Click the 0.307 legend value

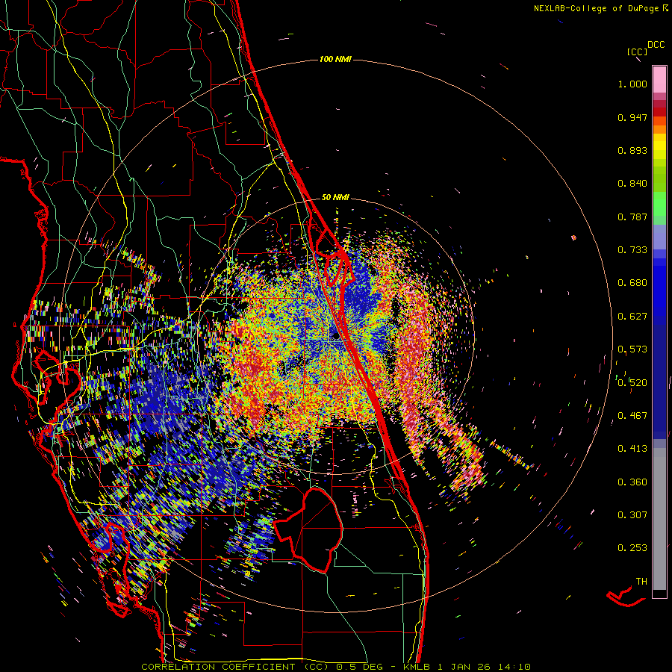pos(632,515)
